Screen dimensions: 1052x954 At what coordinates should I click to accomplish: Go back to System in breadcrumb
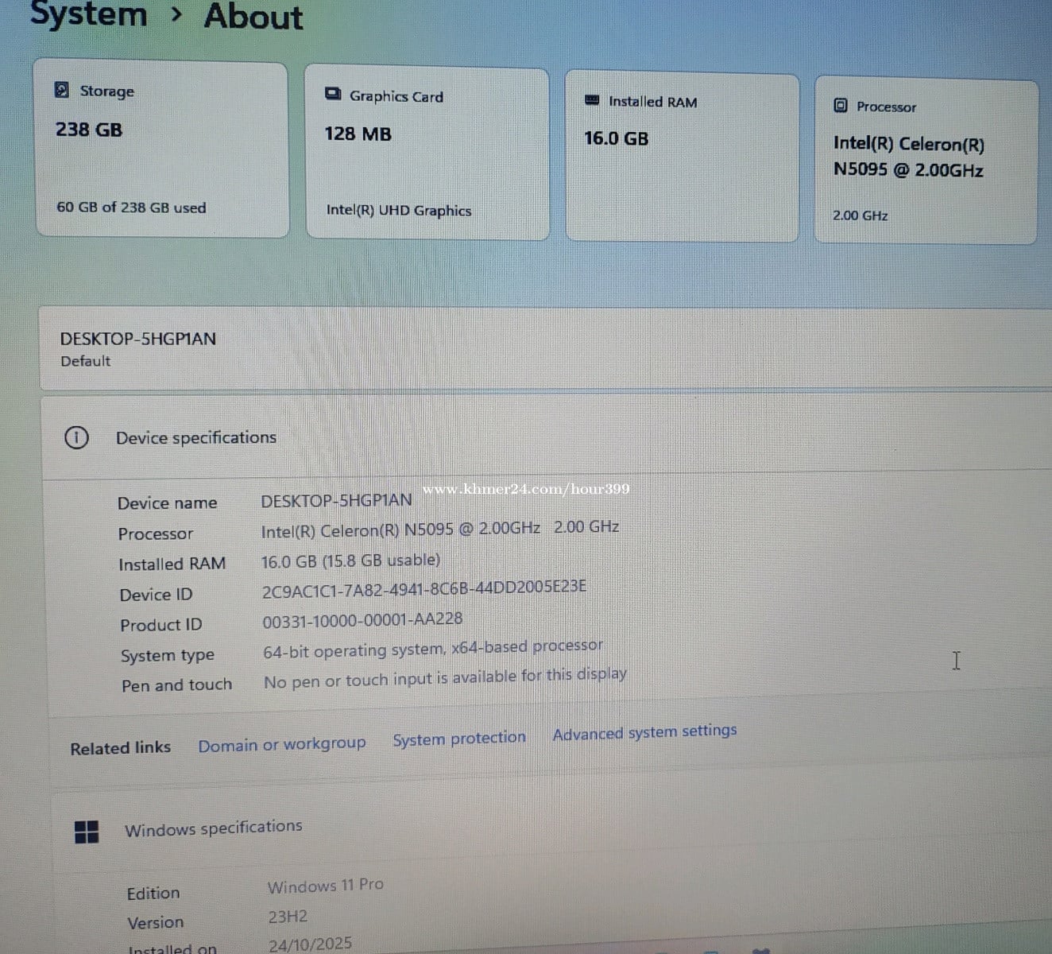[x=88, y=14]
